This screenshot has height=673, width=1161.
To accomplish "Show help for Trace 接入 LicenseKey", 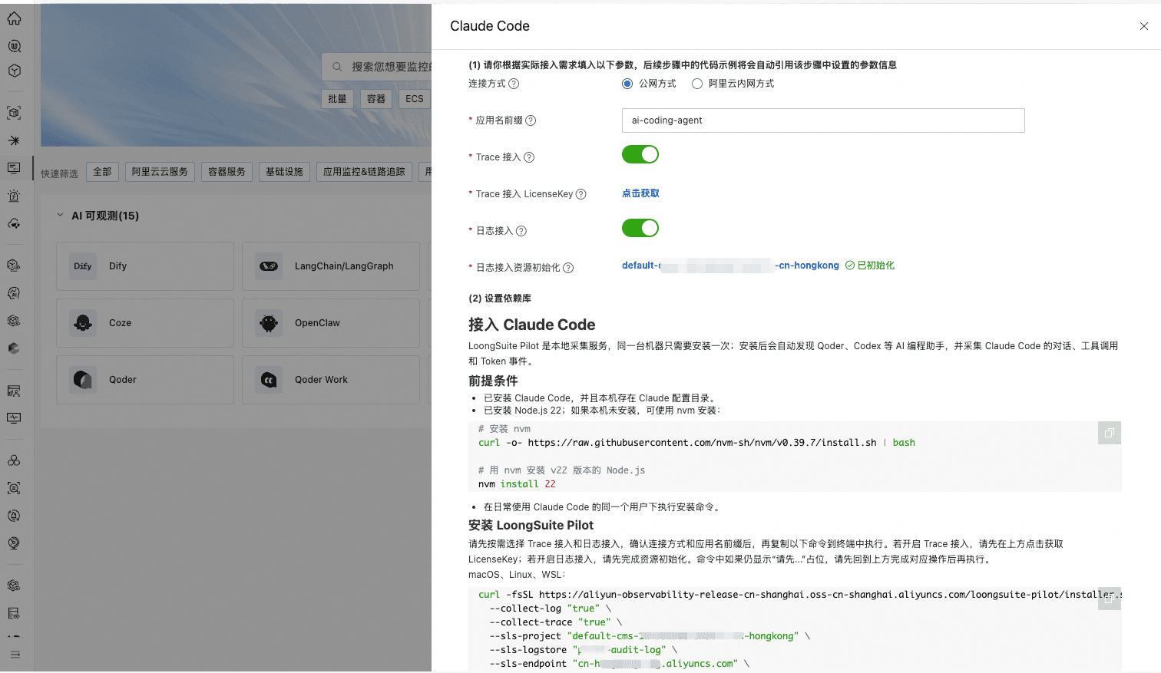I will (x=581, y=194).
